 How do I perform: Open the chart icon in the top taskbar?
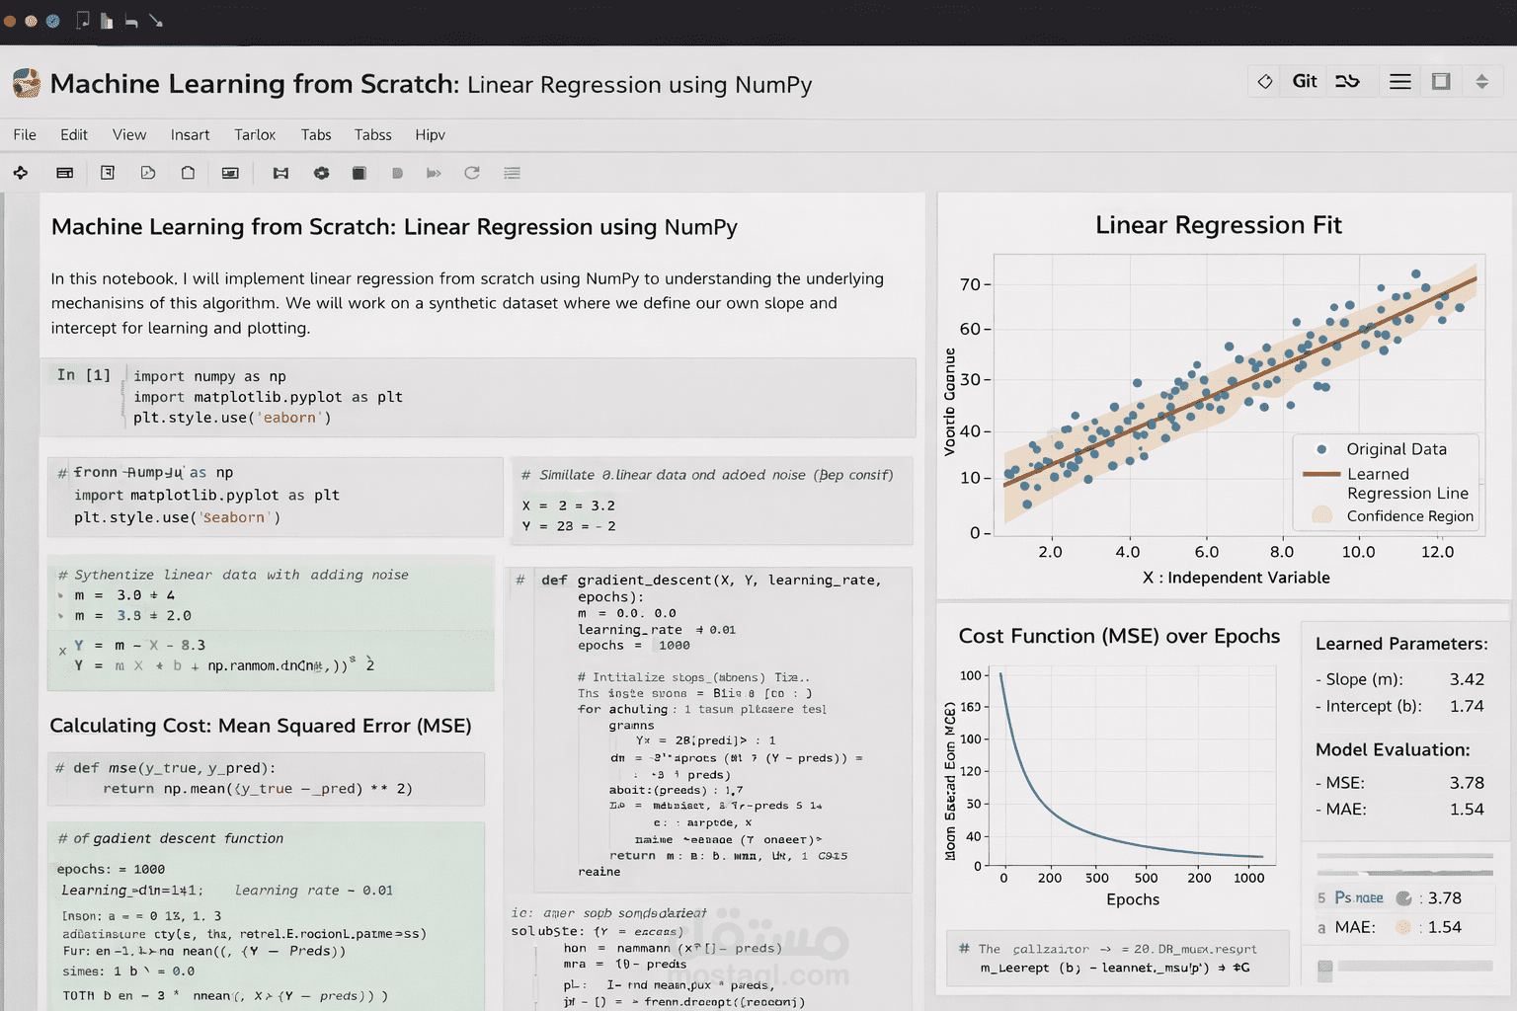(x=106, y=19)
